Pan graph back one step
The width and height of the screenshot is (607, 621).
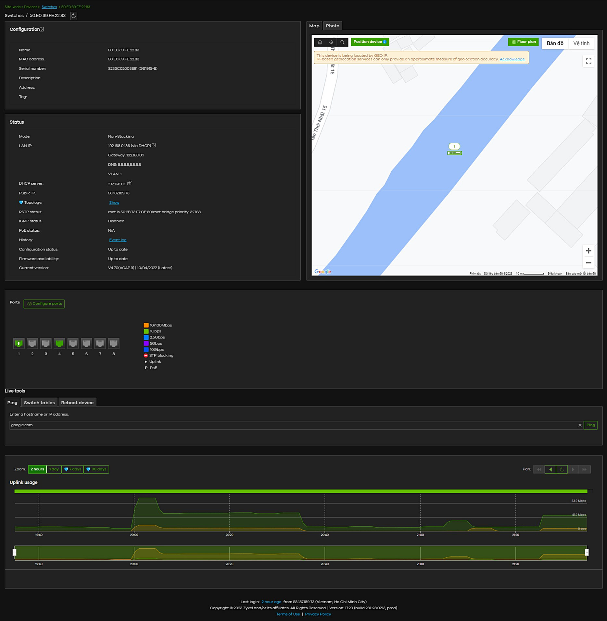(x=550, y=469)
